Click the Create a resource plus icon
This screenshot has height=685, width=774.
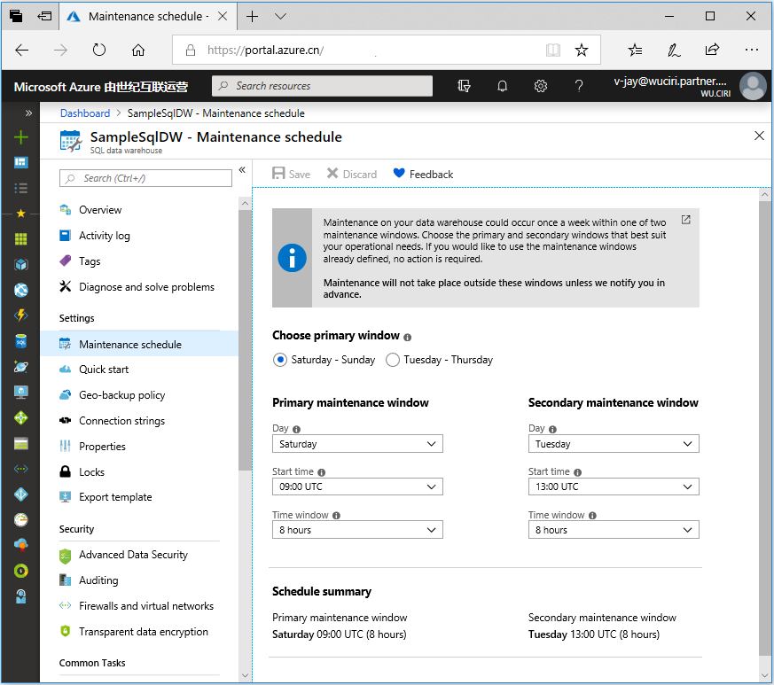(20, 137)
